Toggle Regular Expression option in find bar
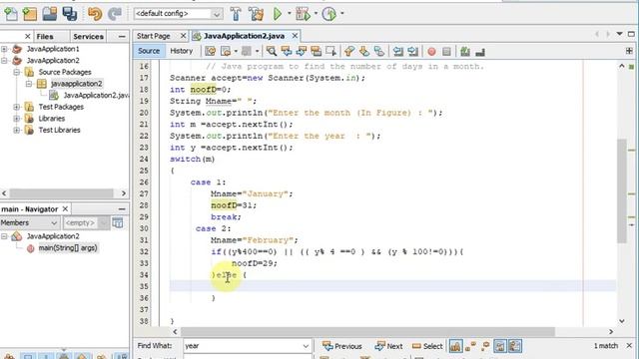639x359 pixels. [x=485, y=346]
